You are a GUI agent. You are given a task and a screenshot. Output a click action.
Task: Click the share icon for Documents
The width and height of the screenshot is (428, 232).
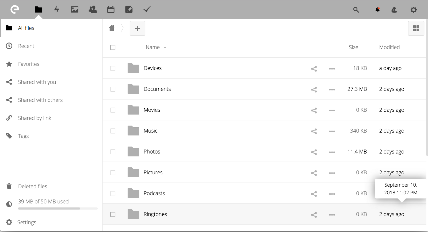[314, 89]
